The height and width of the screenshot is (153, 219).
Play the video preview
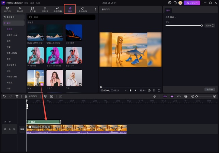[130, 90]
